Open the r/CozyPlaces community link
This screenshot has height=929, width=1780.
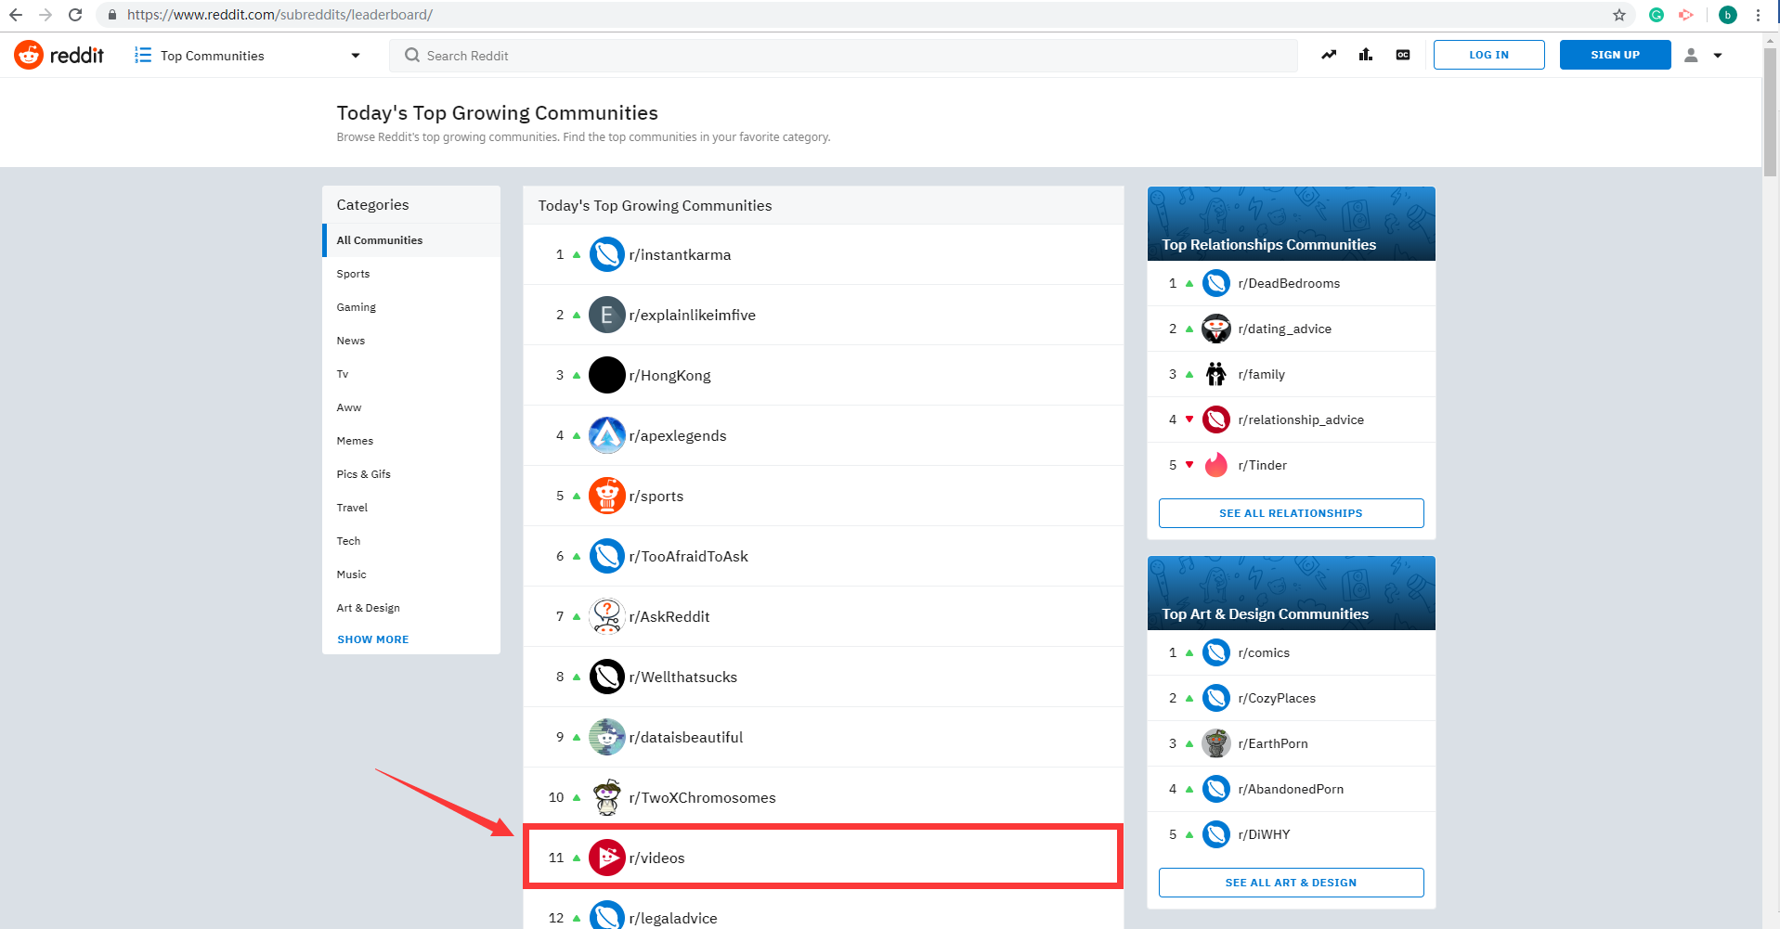tap(1277, 698)
